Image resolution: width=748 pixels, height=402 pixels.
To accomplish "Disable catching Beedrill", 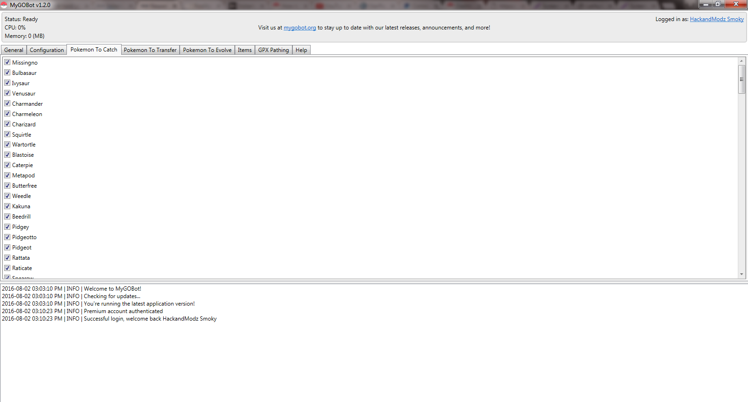I will pyautogui.click(x=7, y=217).
